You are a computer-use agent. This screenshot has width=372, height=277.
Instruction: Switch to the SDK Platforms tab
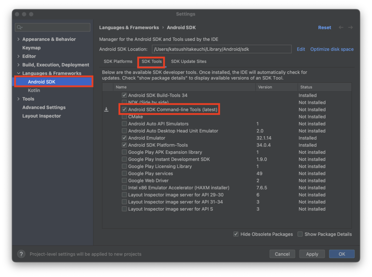pos(118,62)
